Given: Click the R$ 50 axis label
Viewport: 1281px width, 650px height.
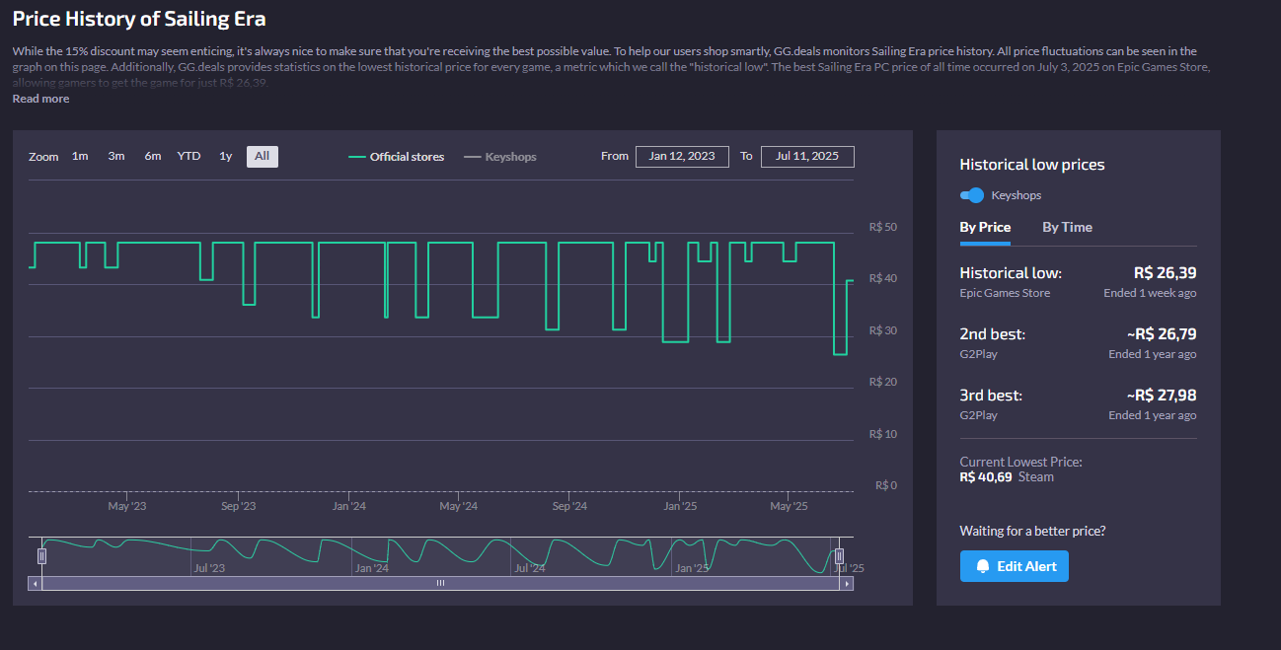Looking at the screenshot, I should 883,228.
